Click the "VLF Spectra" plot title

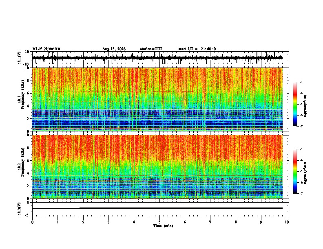46,48
